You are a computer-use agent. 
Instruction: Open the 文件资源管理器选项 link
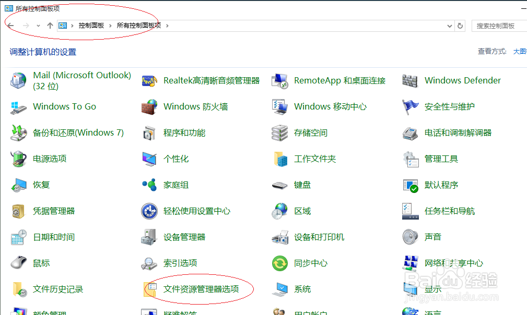coord(201,289)
